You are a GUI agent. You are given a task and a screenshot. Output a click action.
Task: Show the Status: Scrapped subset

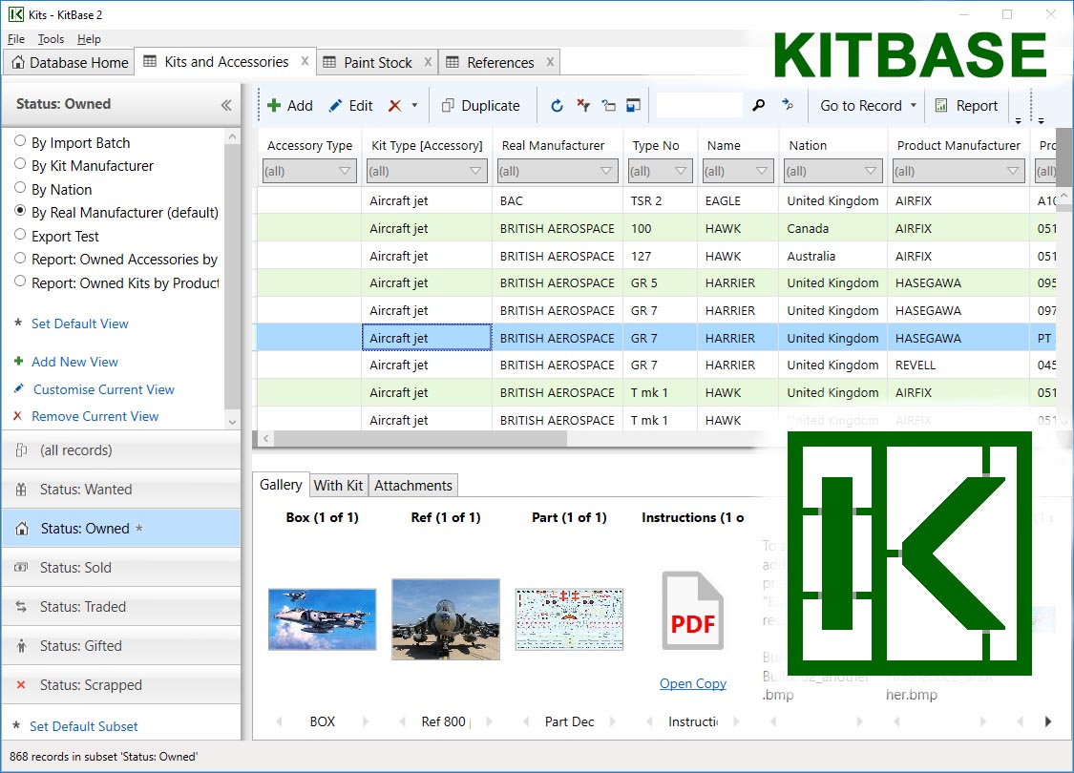pyautogui.click(x=121, y=684)
